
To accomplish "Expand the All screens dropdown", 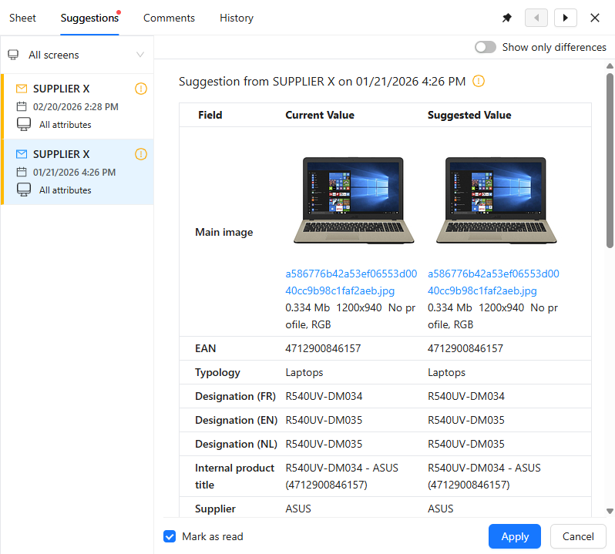I will (139, 55).
